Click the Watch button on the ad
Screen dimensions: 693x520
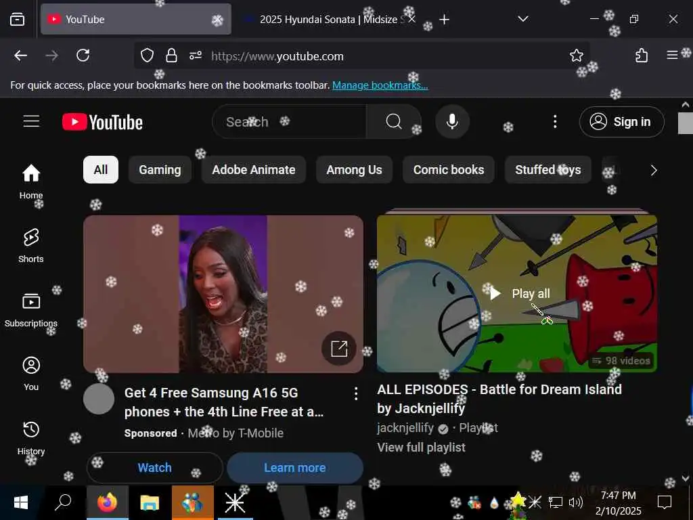point(155,467)
